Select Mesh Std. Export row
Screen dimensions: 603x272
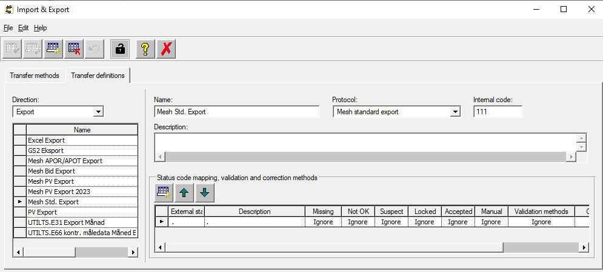(82, 202)
